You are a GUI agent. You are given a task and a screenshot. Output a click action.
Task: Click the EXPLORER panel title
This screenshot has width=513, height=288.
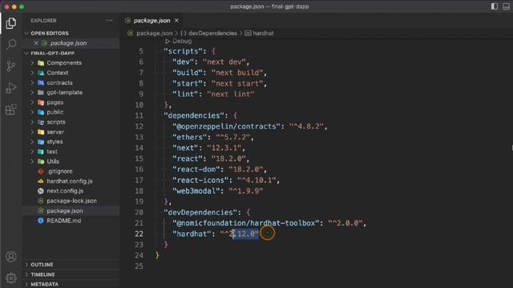tap(43, 21)
